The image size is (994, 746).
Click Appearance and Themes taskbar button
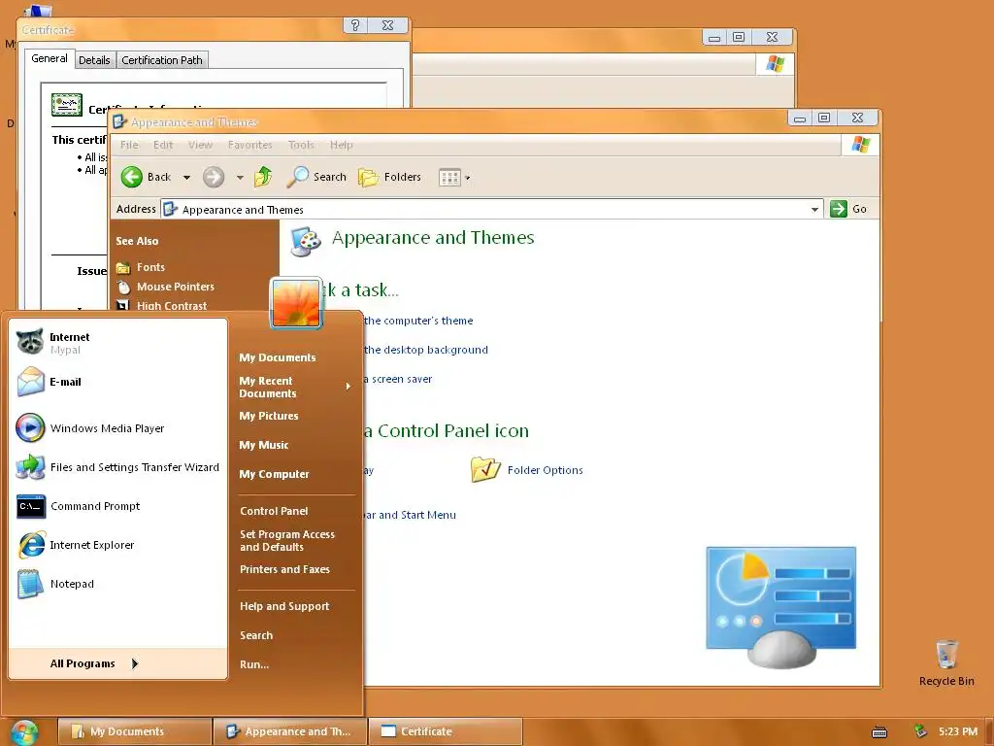coord(289,731)
